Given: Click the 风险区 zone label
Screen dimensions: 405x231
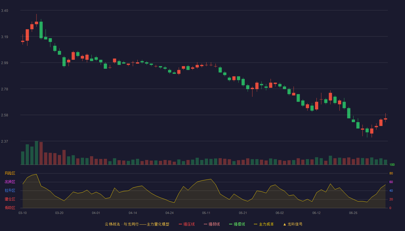Looking at the screenshot, I should click(10, 173).
